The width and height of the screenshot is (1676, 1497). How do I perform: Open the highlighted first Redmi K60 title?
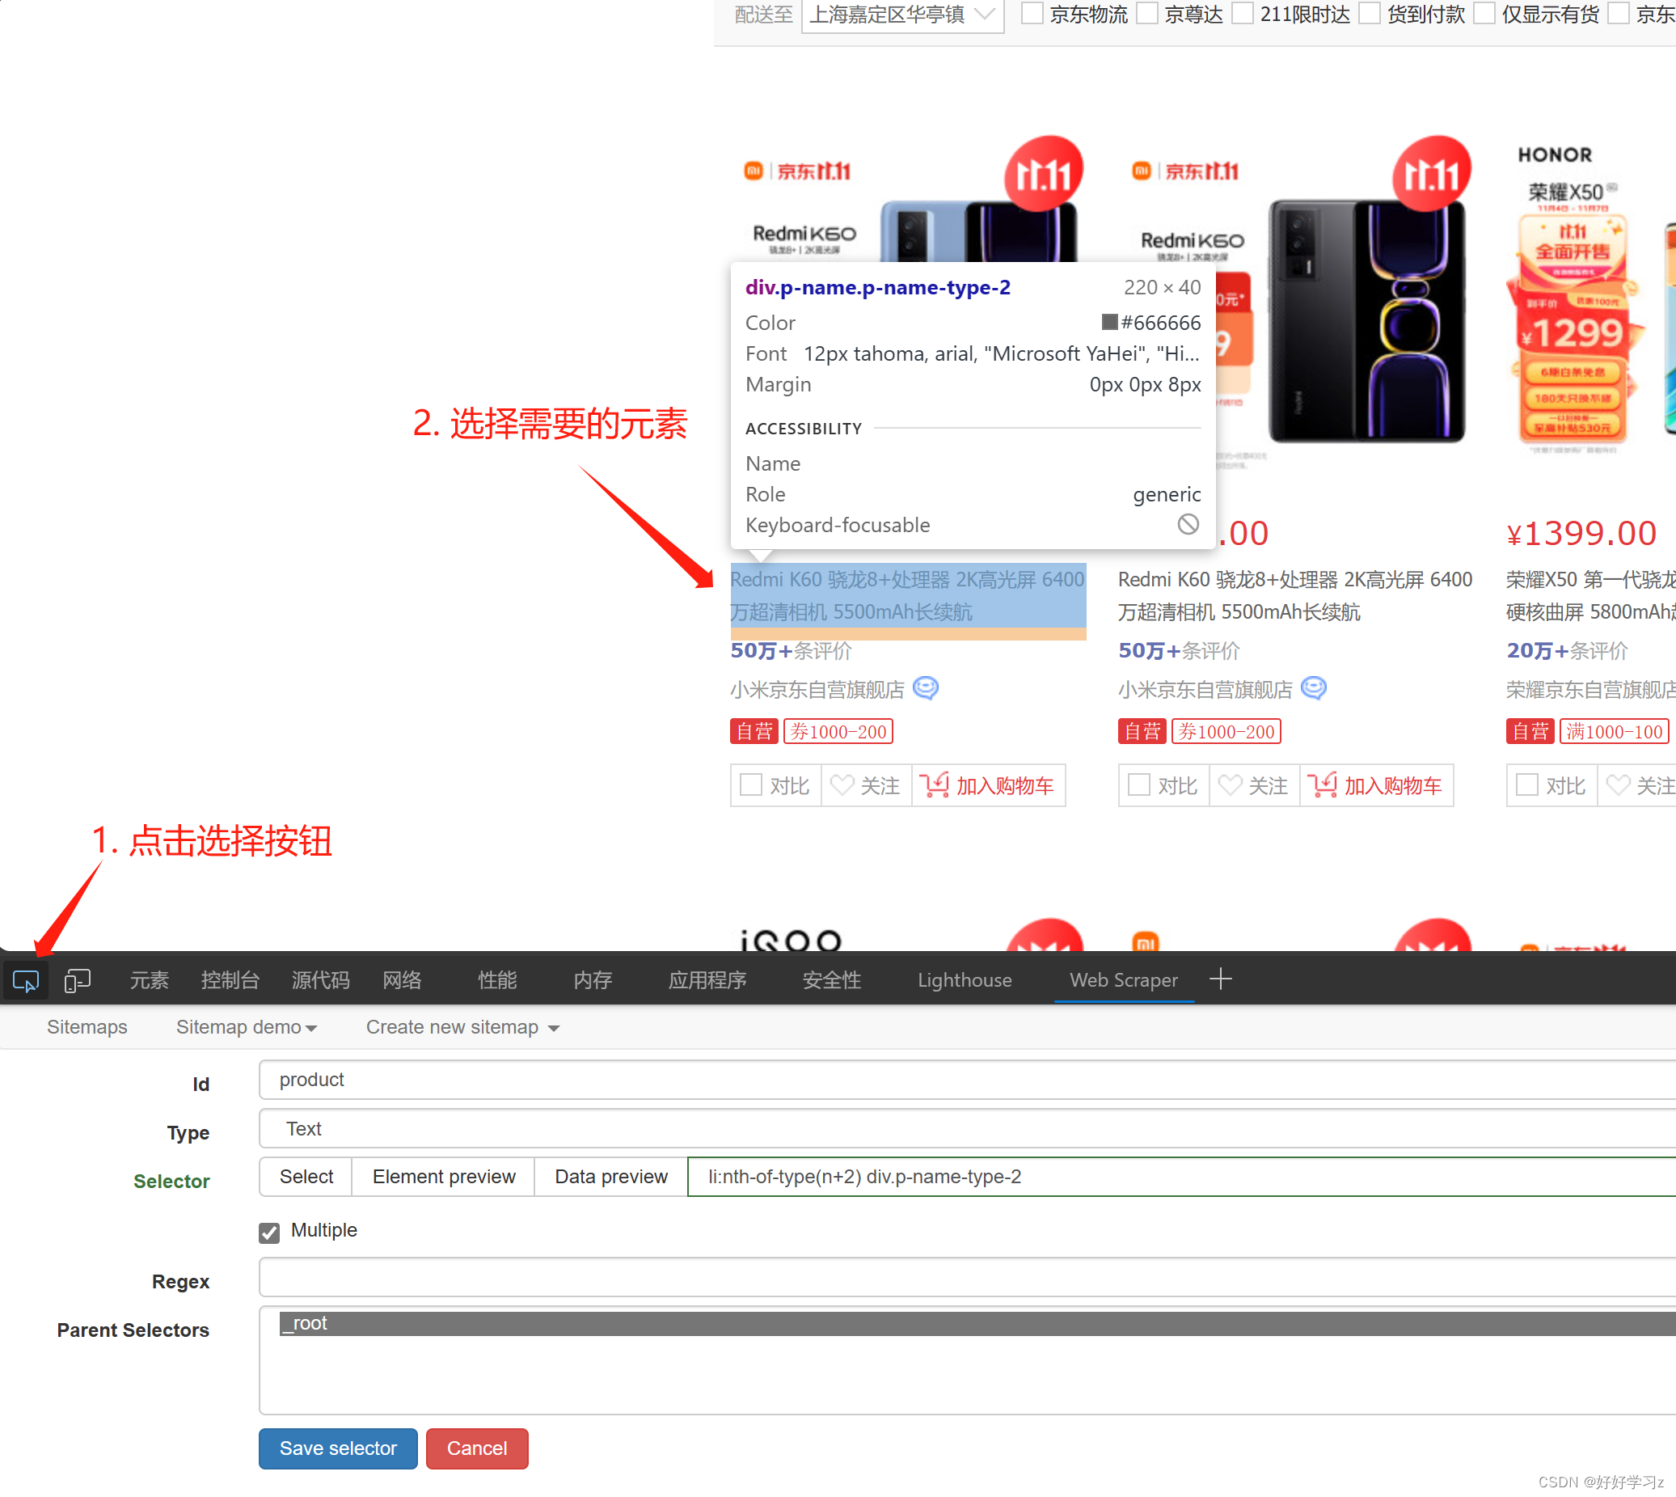[x=907, y=595]
